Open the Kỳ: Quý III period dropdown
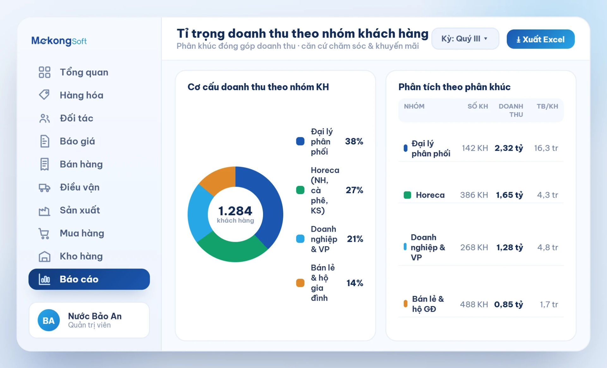The width and height of the screenshot is (607, 368). 465,39
